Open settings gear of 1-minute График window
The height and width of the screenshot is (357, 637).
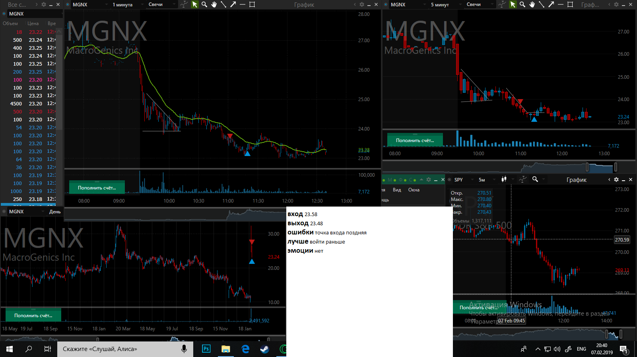click(x=362, y=4)
